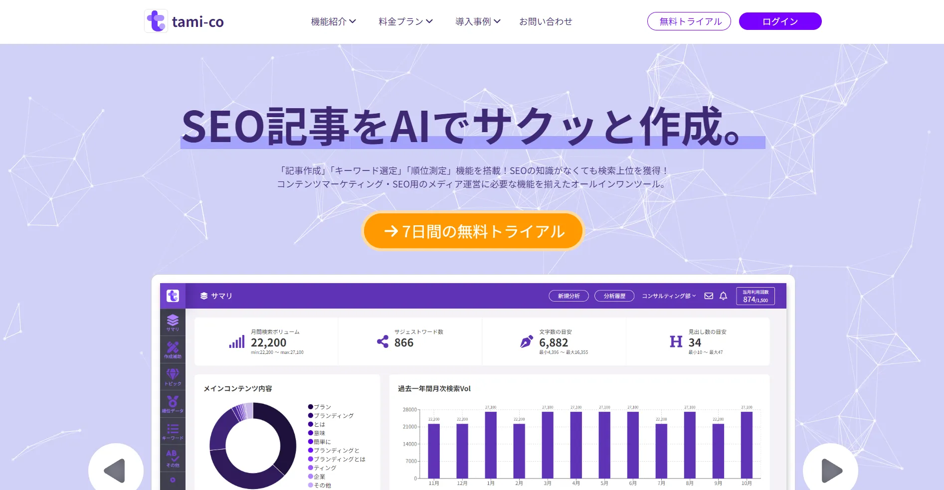Go to お問い合わせ page

[546, 21]
